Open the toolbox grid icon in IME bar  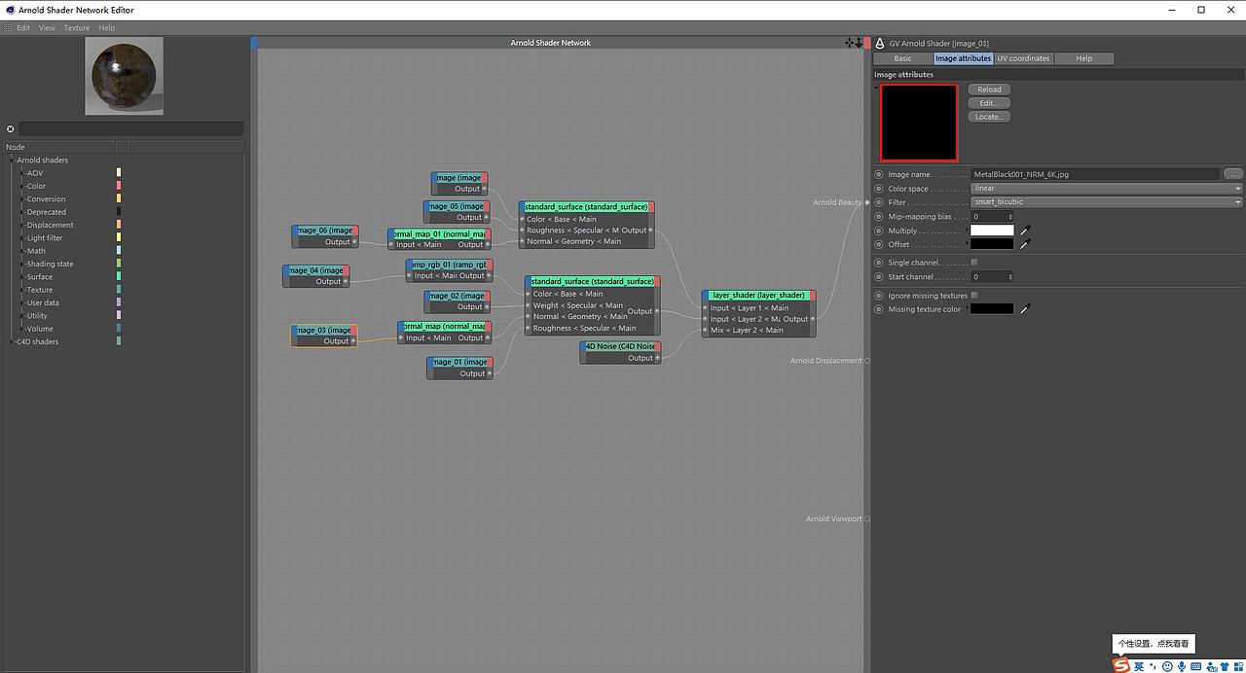[1237, 666]
